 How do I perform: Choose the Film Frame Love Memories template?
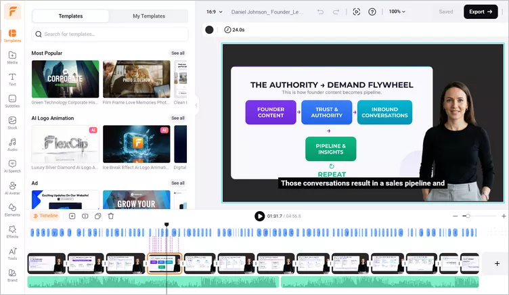(x=136, y=79)
